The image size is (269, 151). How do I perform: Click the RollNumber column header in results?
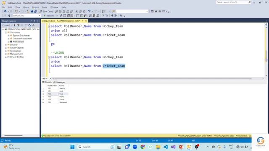click(x=52, y=86)
